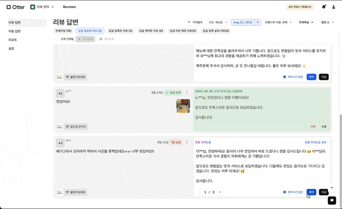
Task: Go to 자동 답변 in the sidebar
Action: pyautogui.click(x=15, y=31)
